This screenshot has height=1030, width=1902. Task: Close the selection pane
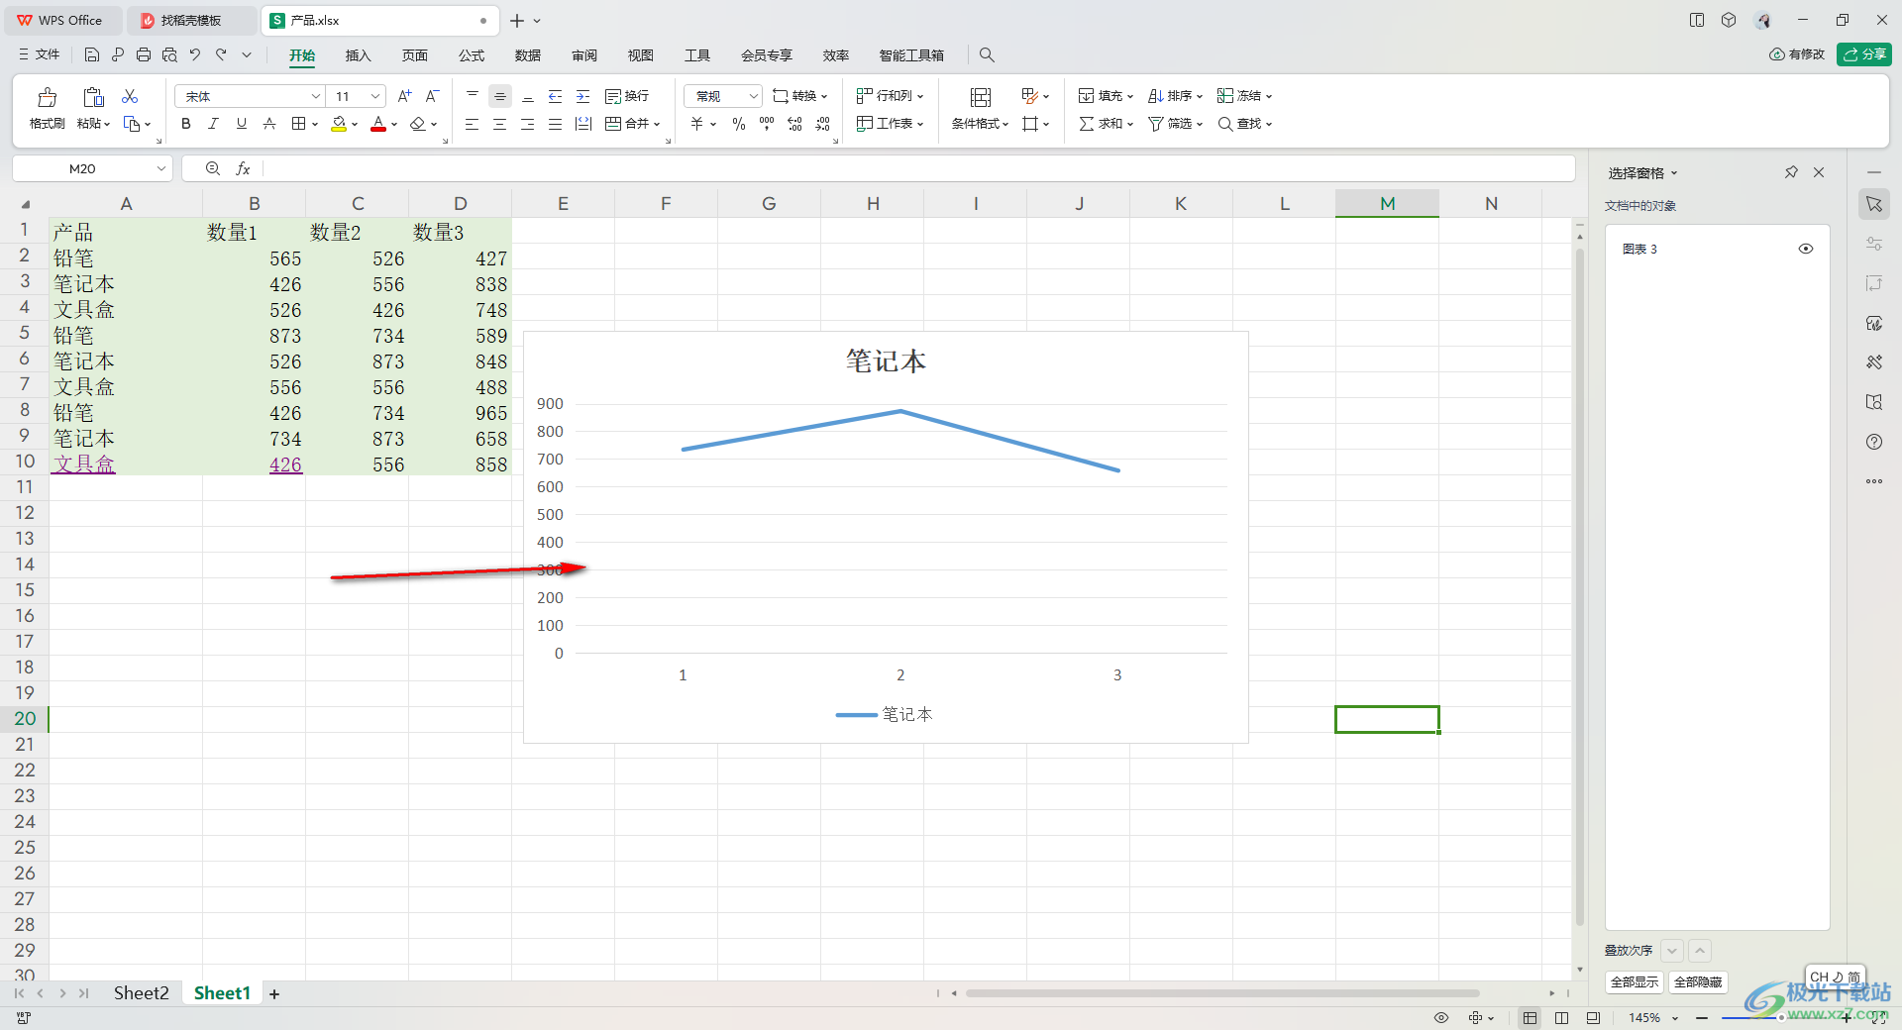(x=1819, y=172)
